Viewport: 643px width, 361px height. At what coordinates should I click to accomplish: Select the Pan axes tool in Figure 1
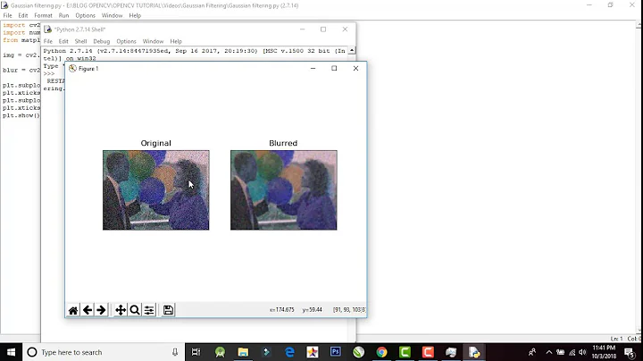tap(121, 310)
